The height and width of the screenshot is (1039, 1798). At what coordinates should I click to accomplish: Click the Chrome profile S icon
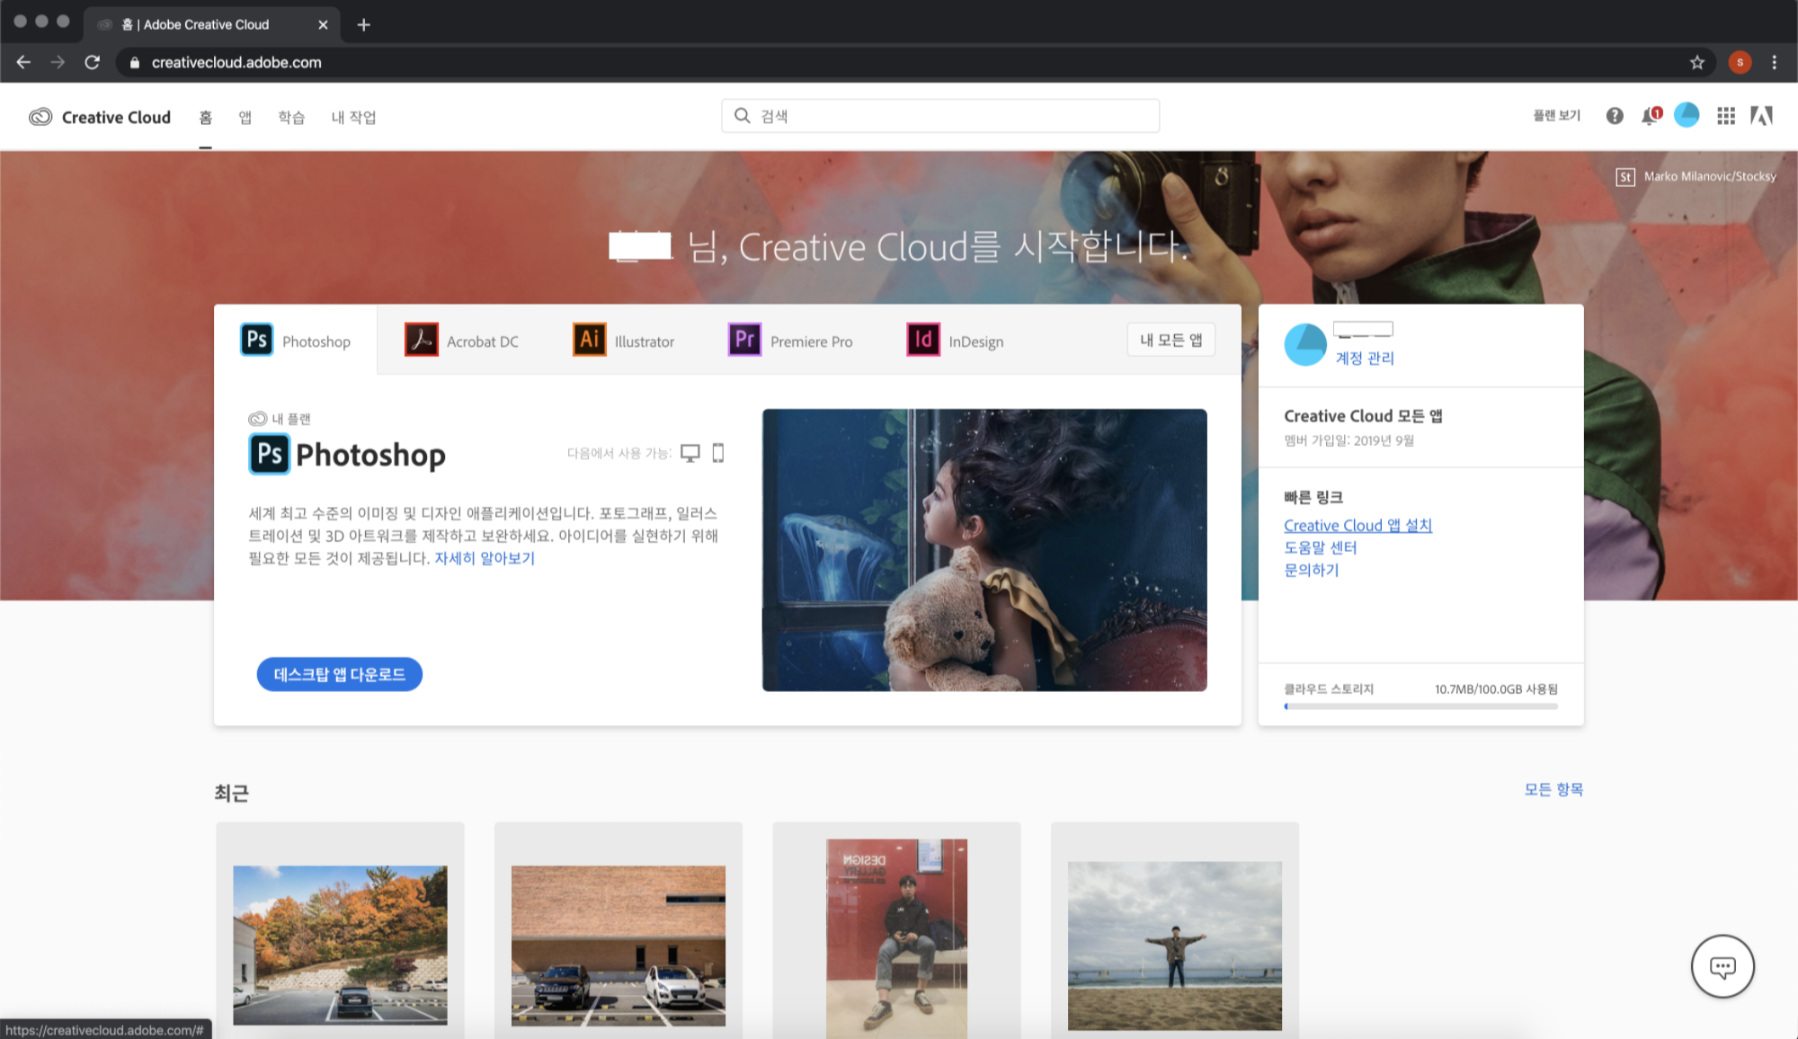[x=1740, y=62]
